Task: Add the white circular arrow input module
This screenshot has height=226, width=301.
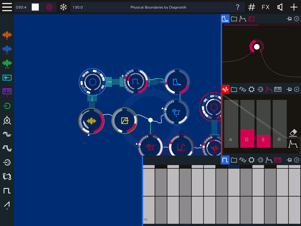Action: [x=7, y=162]
